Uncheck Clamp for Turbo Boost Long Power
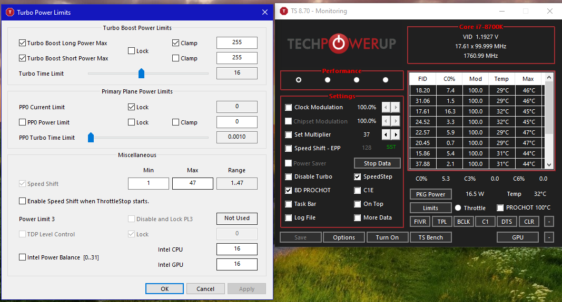 [x=175, y=43]
